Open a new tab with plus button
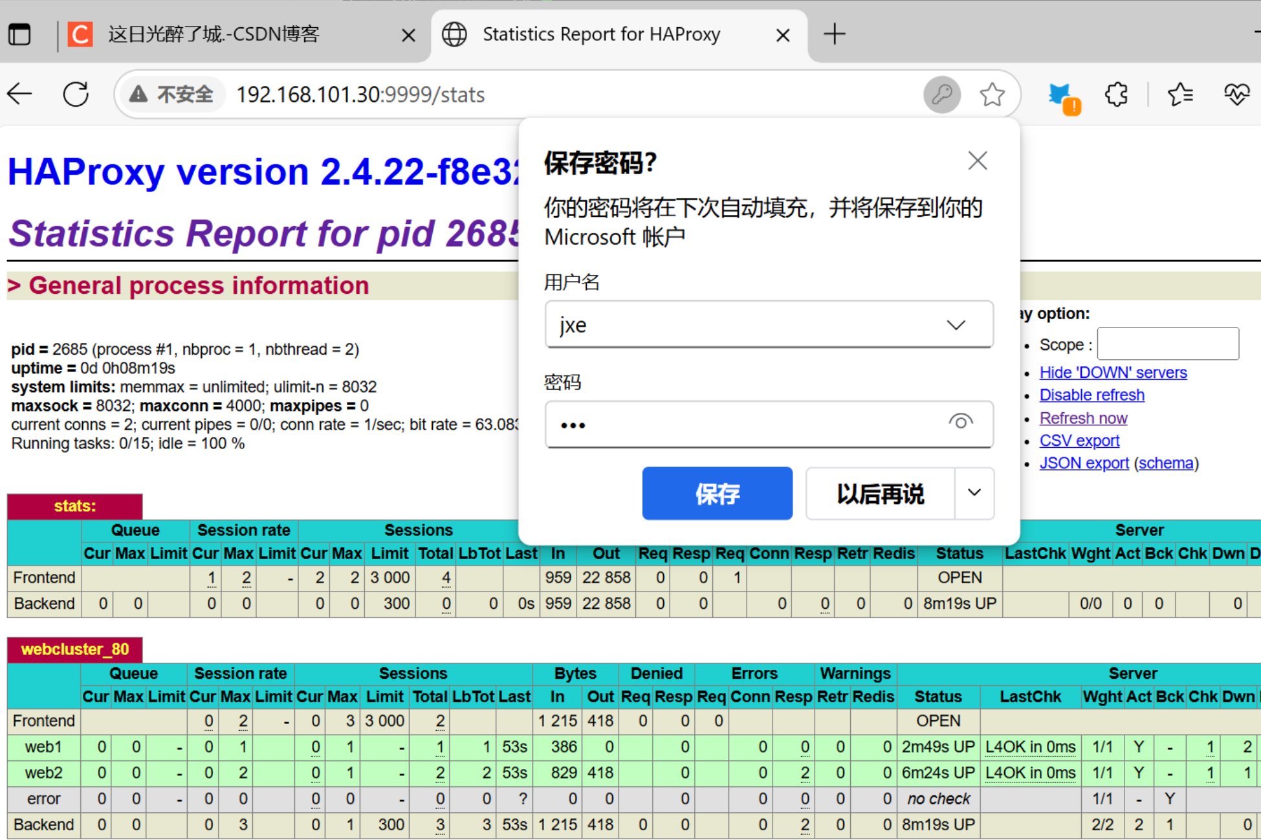The height and width of the screenshot is (840, 1261). (835, 34)
